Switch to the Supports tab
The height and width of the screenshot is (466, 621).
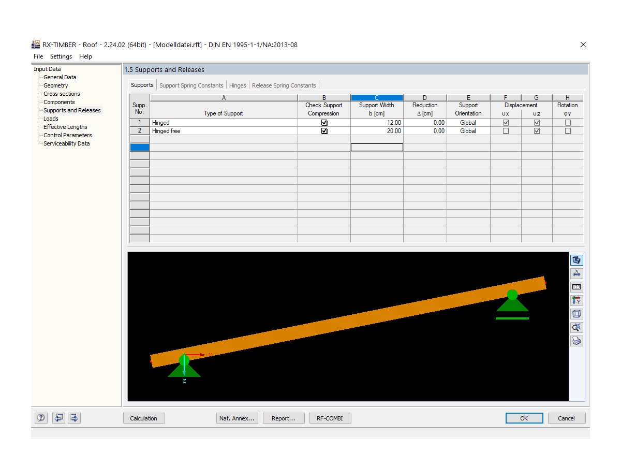pos(142,85)
